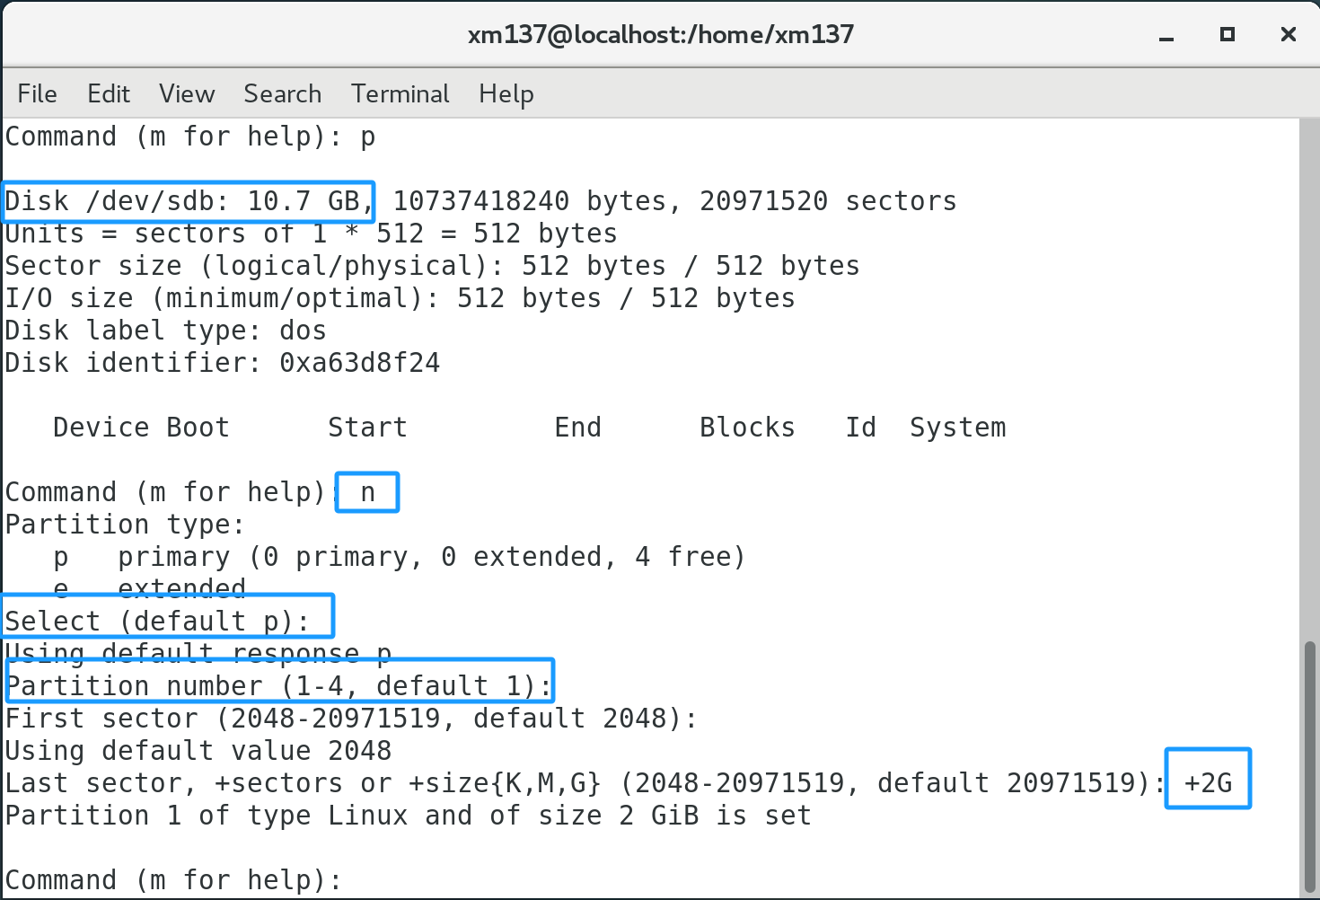
Task: Click the 'Partition number (1-4, default 1)' line
Action: click(278, 685)
